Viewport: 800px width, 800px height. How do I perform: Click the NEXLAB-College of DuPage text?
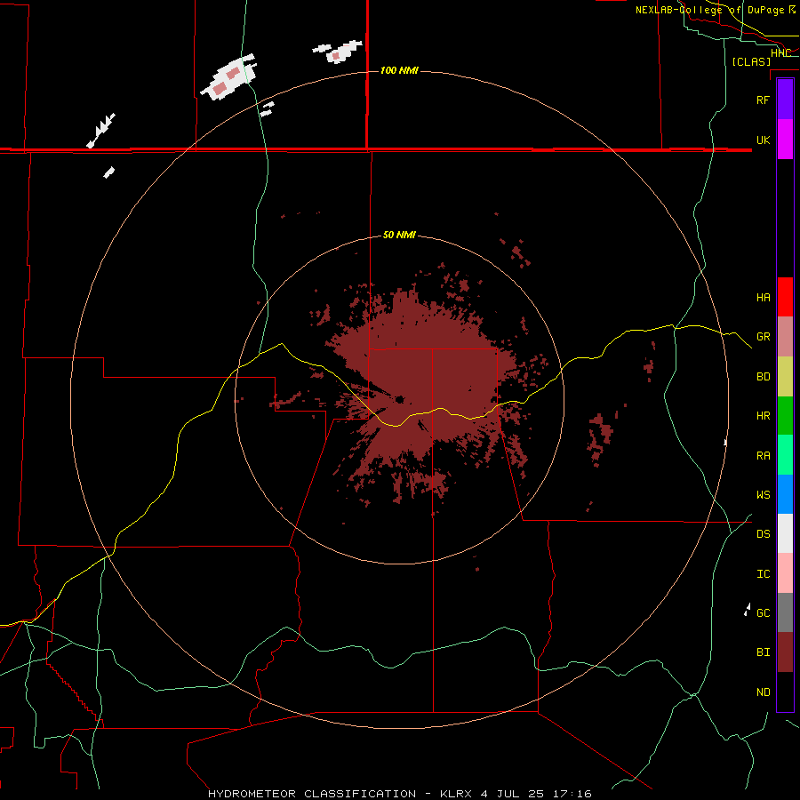pyautogui.click(x=709, y=10)
